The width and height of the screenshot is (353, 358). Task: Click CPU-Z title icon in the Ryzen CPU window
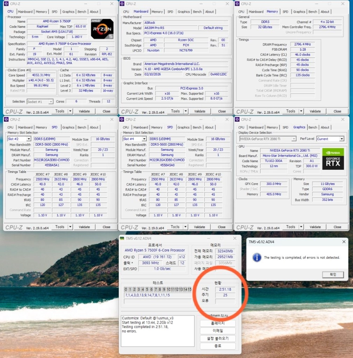point(6,4)
